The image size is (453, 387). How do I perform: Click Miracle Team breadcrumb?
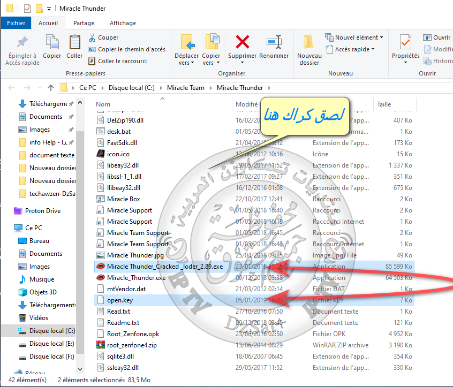pos(185,88)
